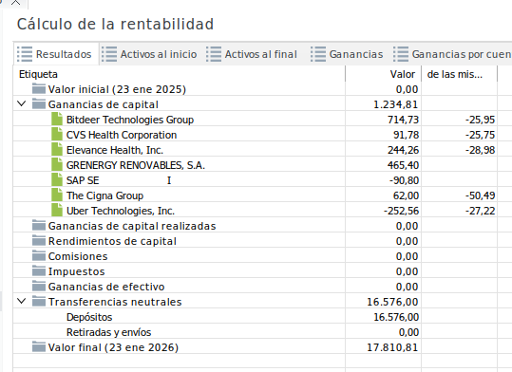
Task: Click the -28,98 cell for Elevance Health
Action: point(480,150)
